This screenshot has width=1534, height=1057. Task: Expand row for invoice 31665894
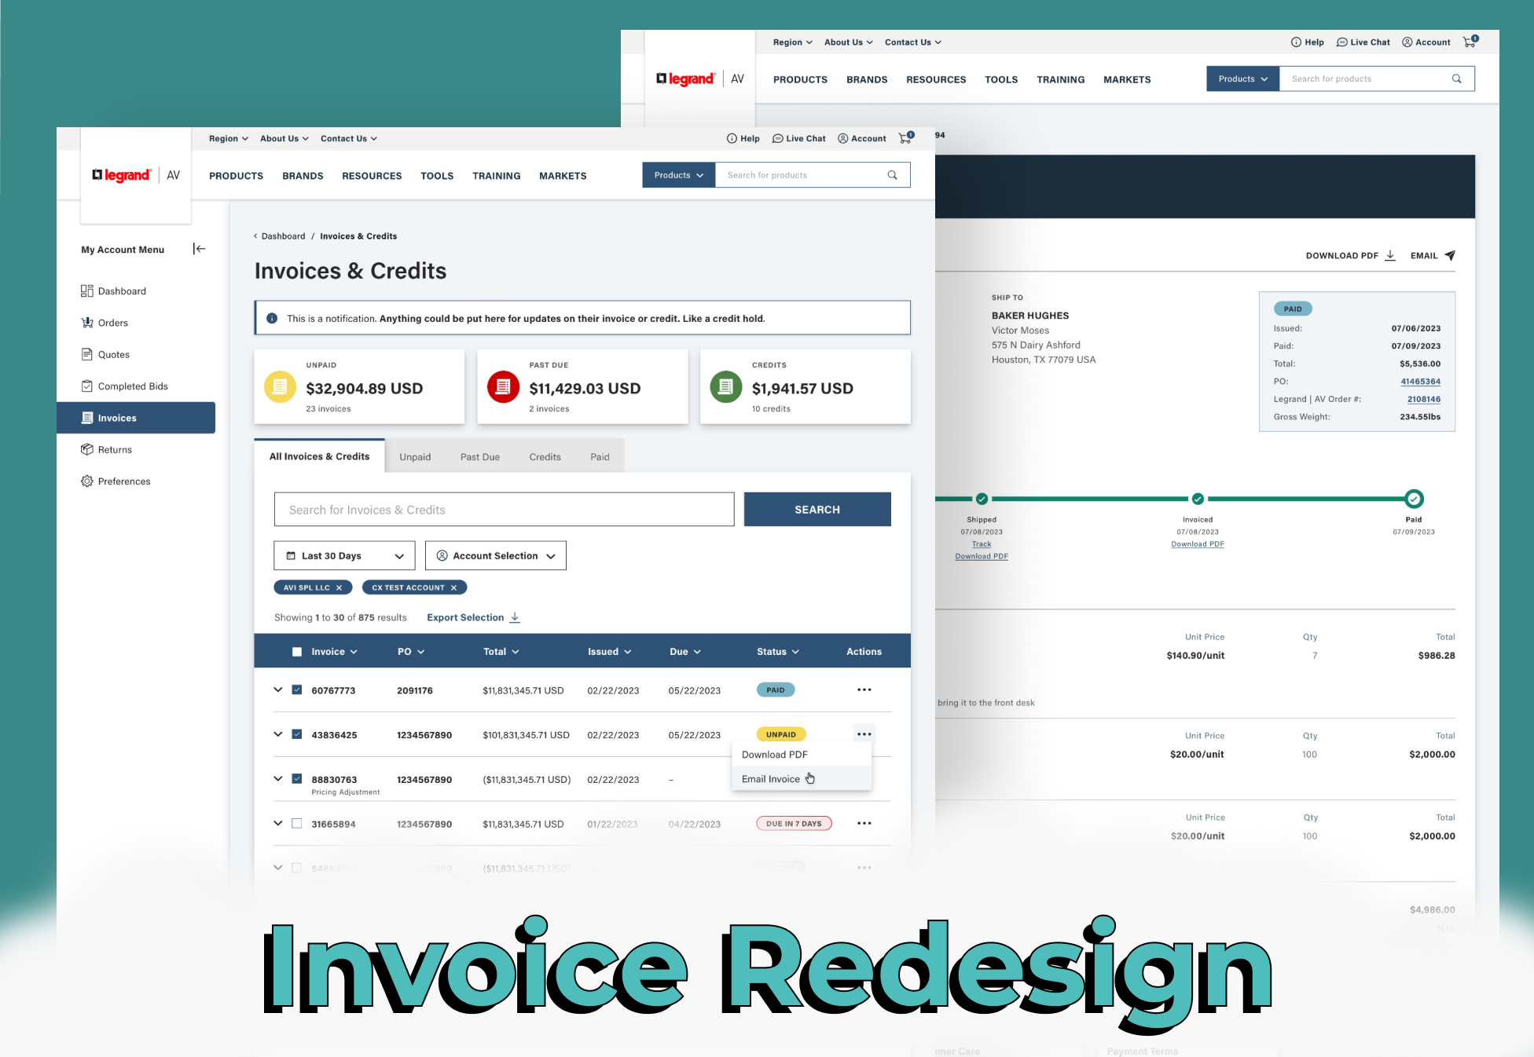click(277, 823)
